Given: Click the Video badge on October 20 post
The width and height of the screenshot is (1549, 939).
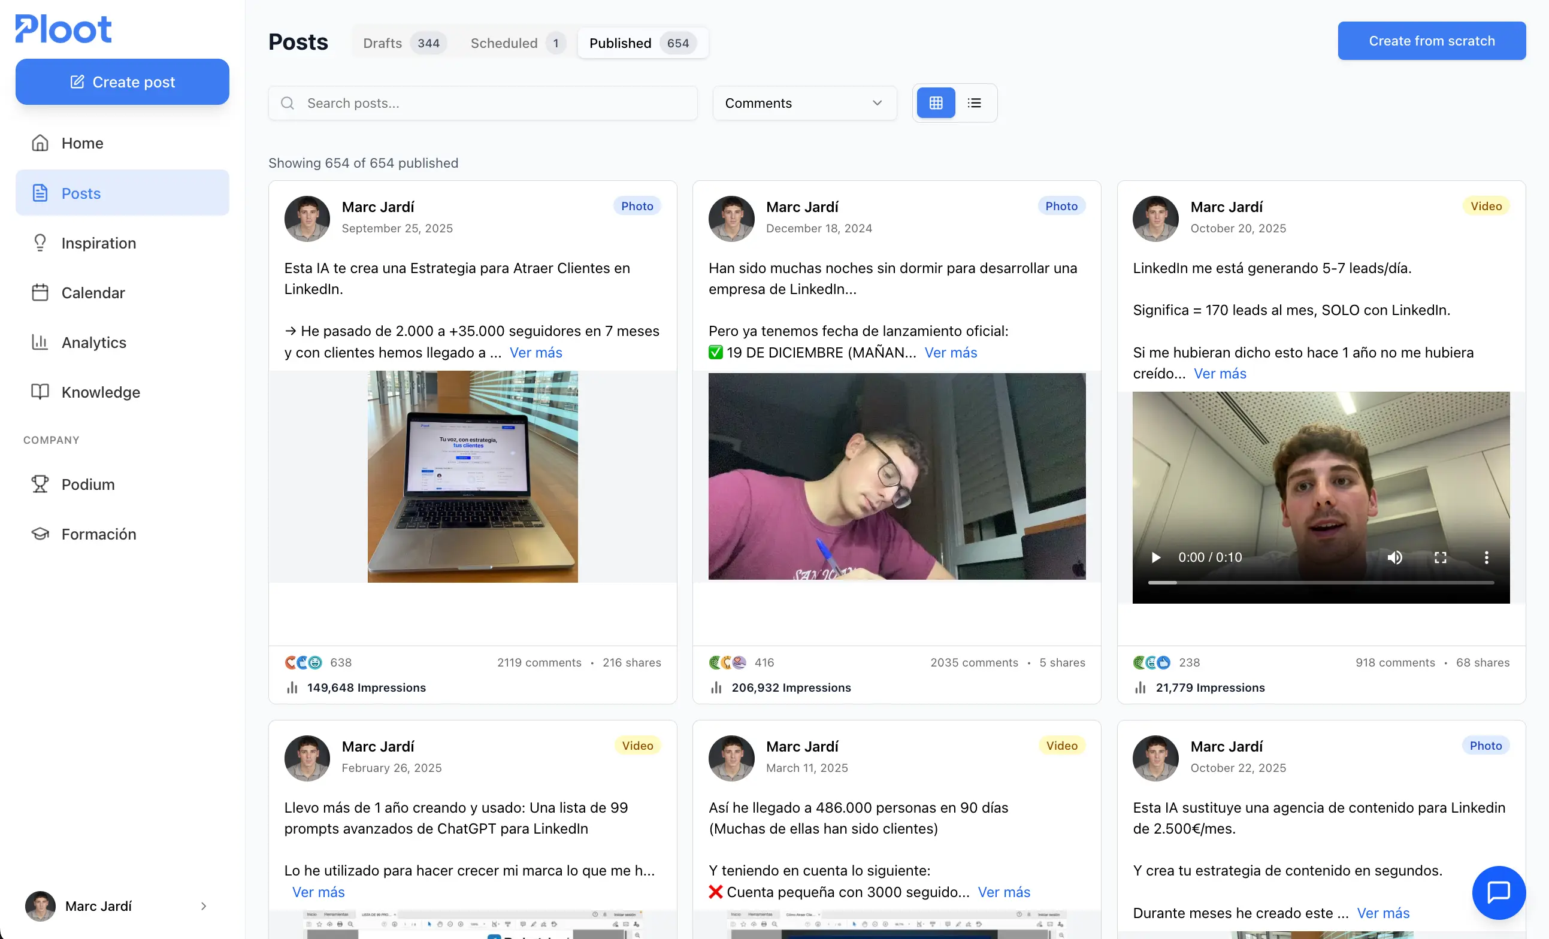Looking at the screenshot, I should [x=1486, y=206].
